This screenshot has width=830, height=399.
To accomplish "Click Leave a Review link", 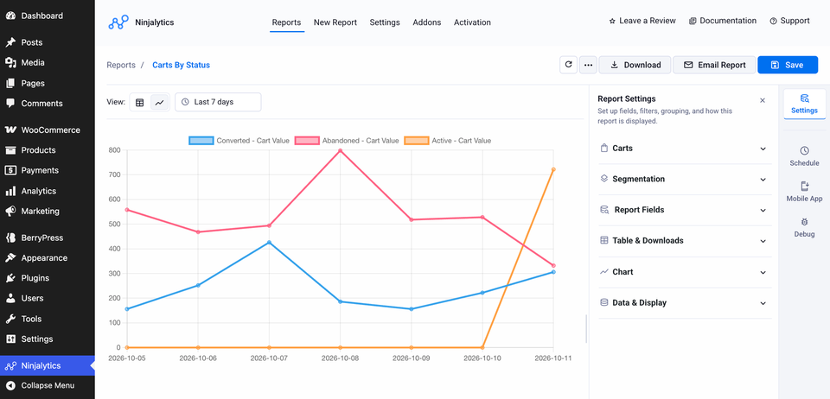I will point(642,21).
